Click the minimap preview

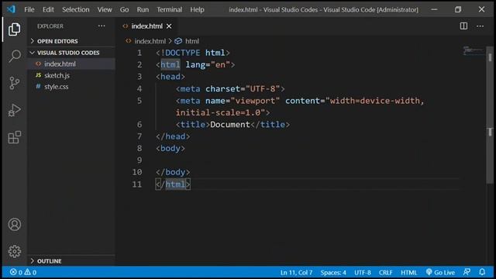(x=473, y=51)
